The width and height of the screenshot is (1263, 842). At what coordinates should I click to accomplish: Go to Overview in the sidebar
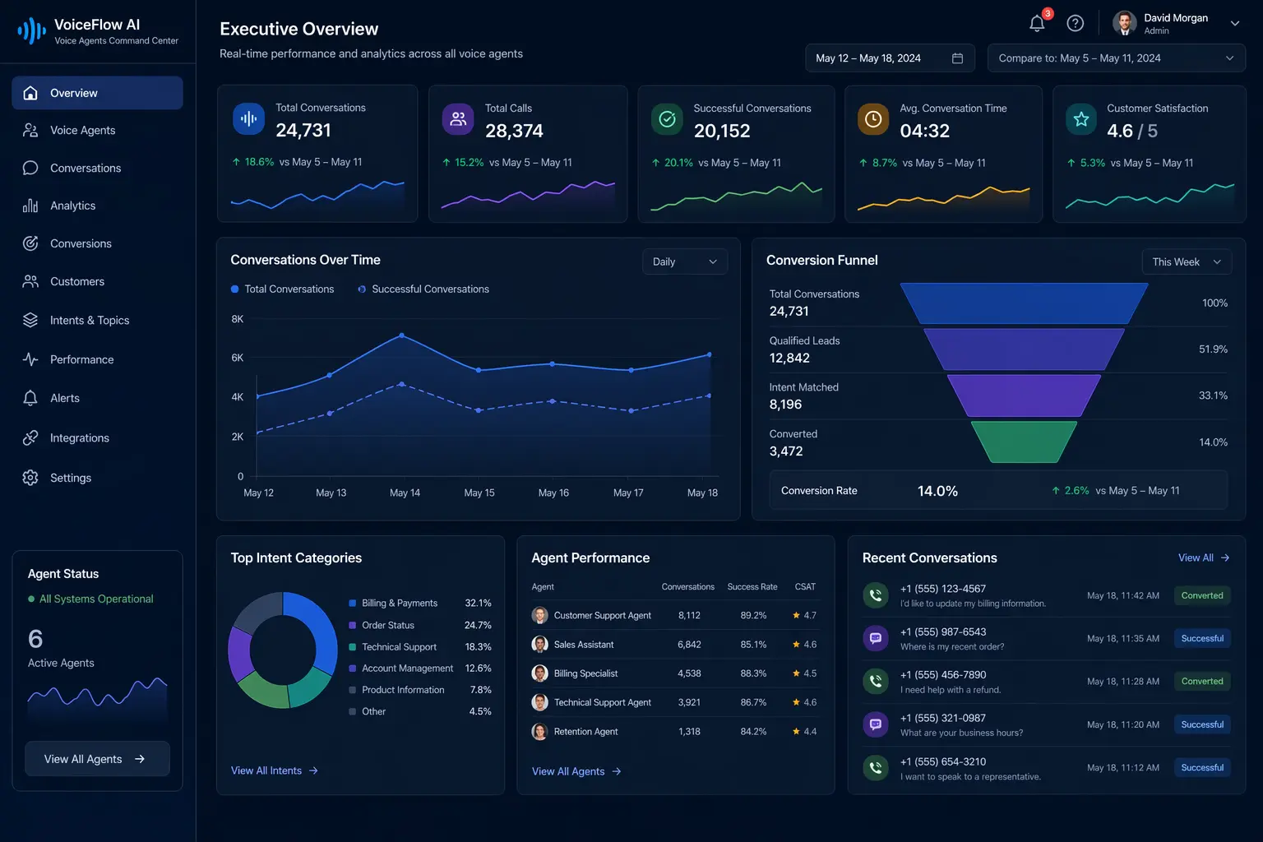pos(97,93)
